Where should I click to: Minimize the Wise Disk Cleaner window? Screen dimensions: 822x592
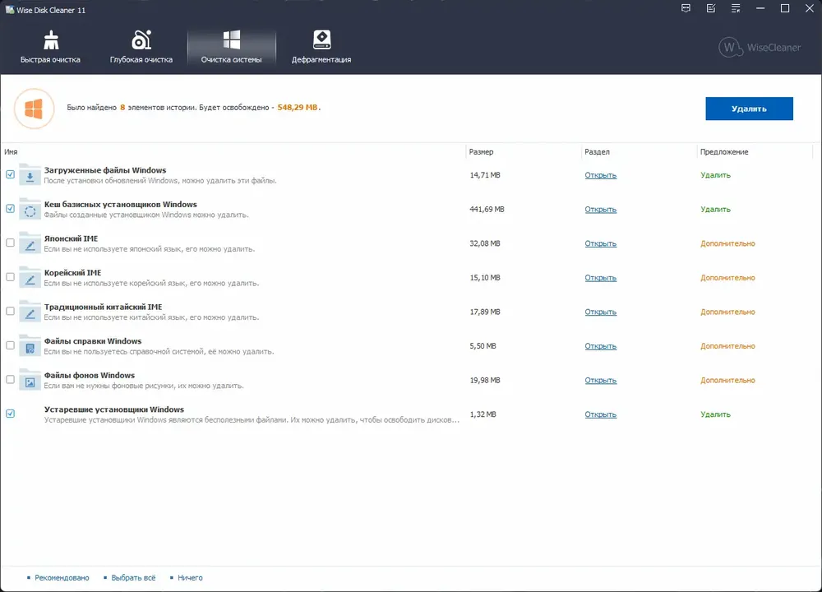click(760, 8)
